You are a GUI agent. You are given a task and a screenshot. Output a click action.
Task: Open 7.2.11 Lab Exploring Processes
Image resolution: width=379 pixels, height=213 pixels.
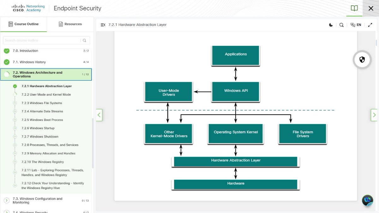53,172
